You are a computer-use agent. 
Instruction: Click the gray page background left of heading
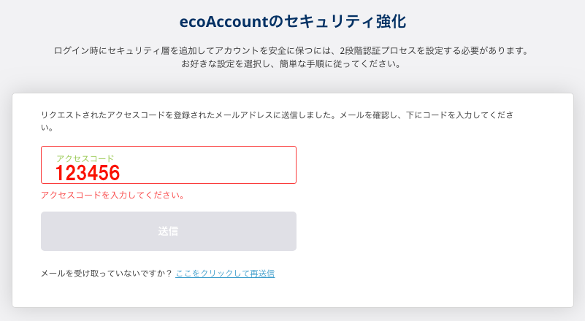73,20
